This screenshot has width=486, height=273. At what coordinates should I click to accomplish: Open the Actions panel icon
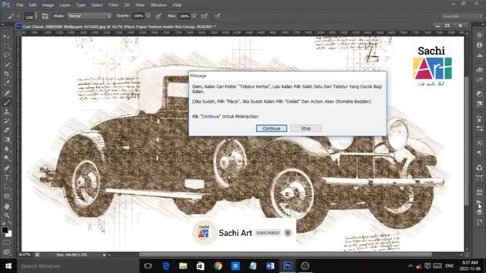click(479, 202)
